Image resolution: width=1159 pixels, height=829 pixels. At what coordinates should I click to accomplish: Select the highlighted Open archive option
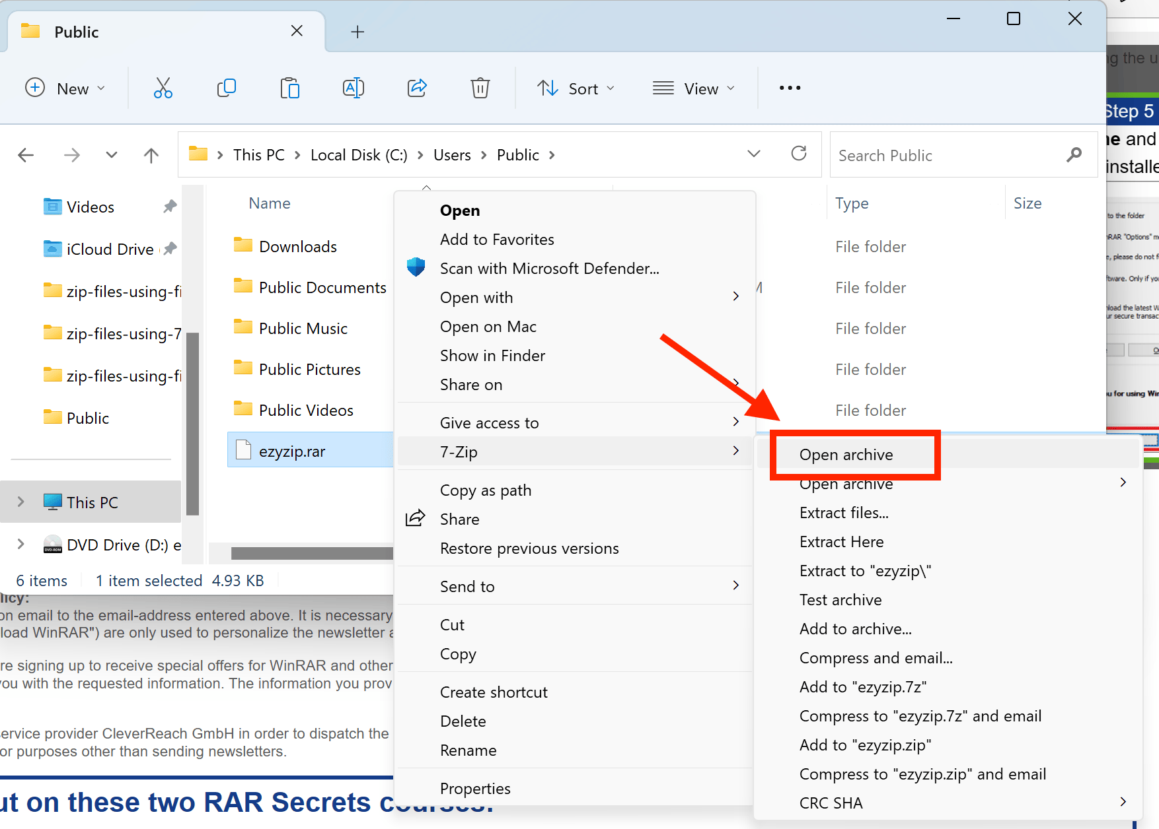click(846, 455)
